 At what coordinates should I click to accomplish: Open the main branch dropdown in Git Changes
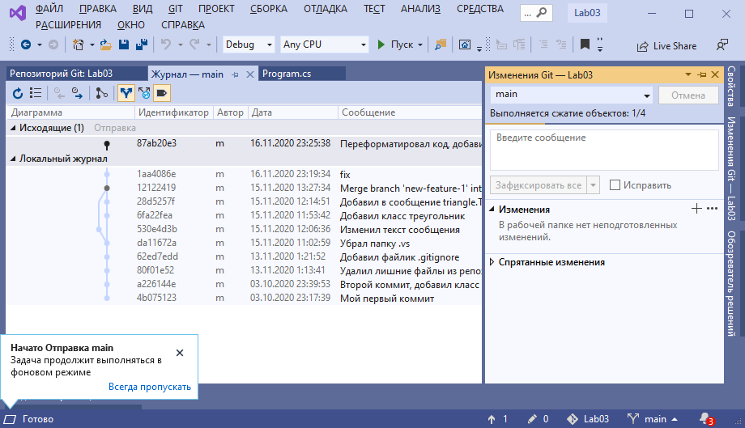pyautogui.click(x=572, y=95)
